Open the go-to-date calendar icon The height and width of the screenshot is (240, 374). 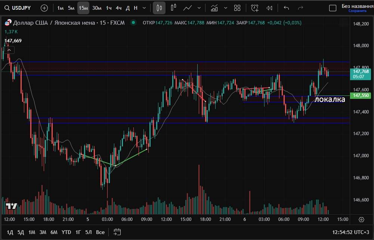click(117, 232)
